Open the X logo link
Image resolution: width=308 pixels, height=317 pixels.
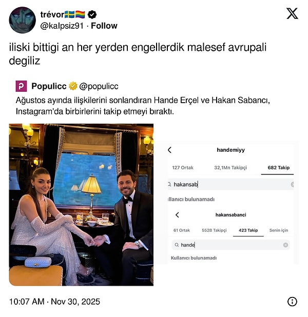292,13
